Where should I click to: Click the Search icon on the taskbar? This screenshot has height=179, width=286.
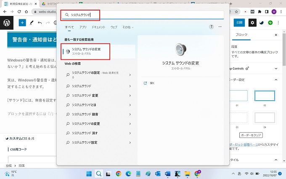click(99, 174)
